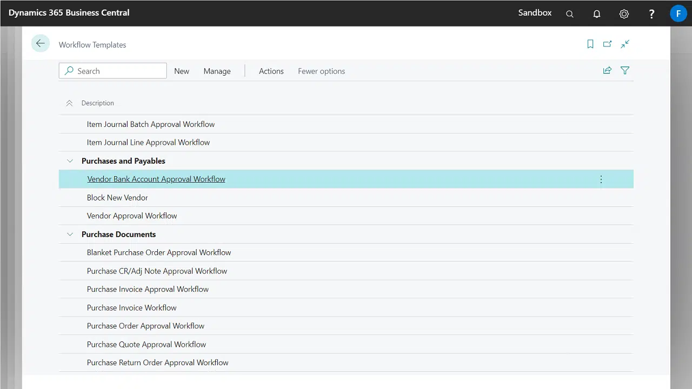
Task: Show more options for Vendor Bank Account row
Action: [601, 179]
